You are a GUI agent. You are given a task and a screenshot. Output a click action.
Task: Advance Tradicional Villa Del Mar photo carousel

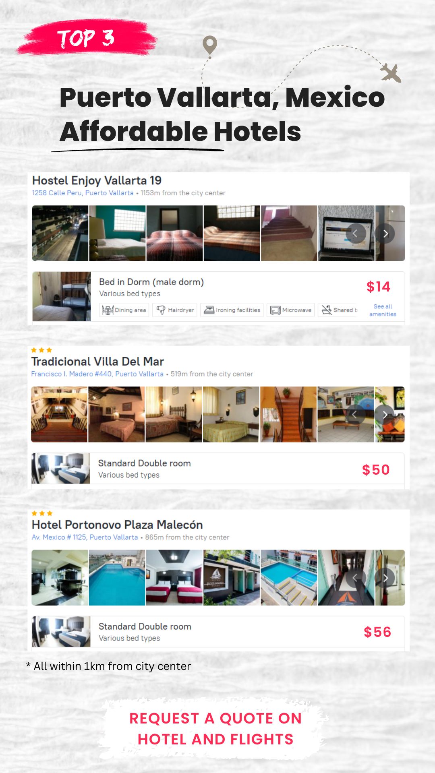(x=385, y=415)
